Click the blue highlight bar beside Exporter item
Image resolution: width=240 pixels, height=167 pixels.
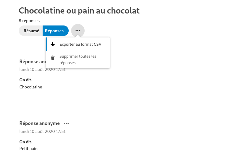point(47,44)
